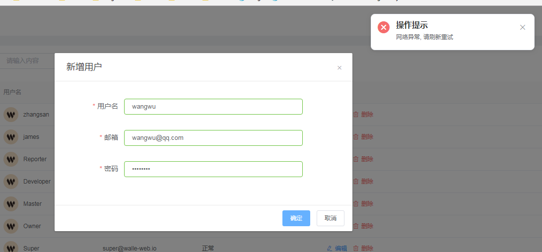The width and height of the screenshot is (542, 252).
Task: Click the trash icon in Super row
Action: [x=356, y=248]
